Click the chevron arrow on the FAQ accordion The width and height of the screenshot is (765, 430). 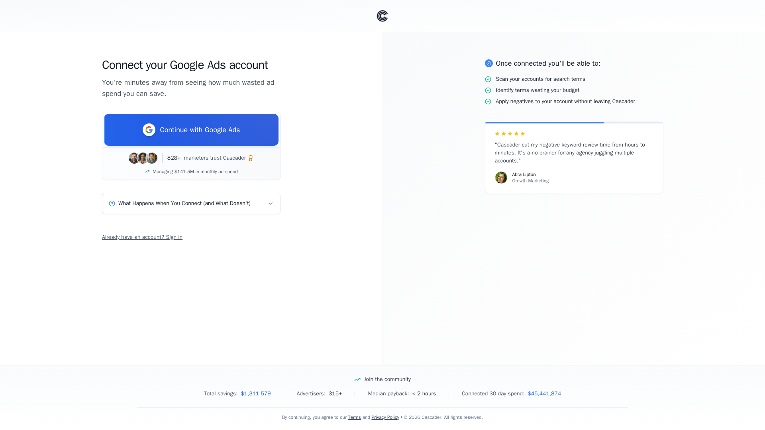(271, 203)
